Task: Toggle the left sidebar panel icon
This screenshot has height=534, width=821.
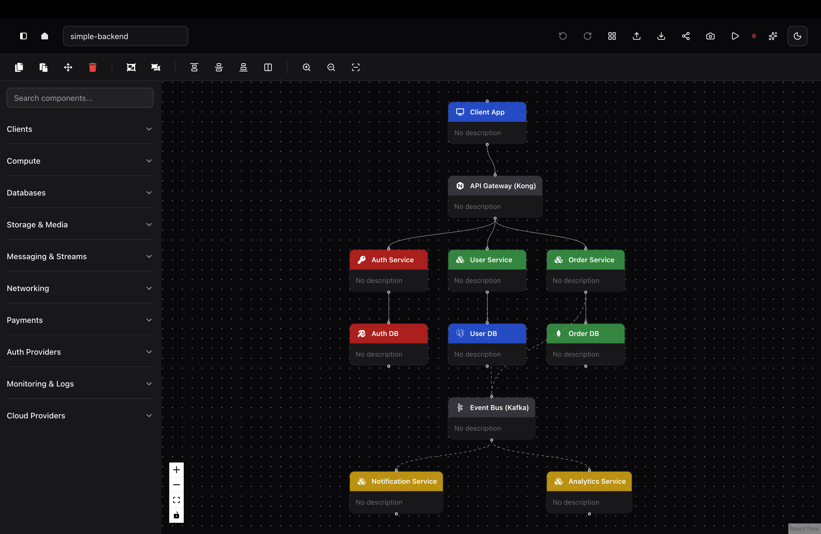Action: [x=23, y=36]
